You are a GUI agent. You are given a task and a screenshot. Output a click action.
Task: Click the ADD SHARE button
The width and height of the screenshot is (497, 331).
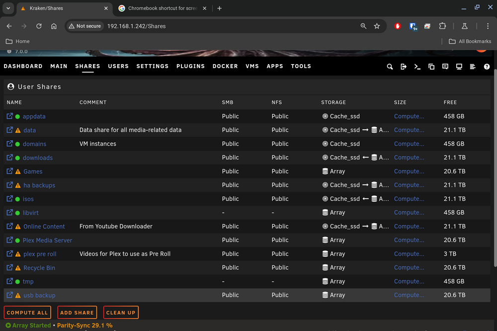(x=77, y=313)
